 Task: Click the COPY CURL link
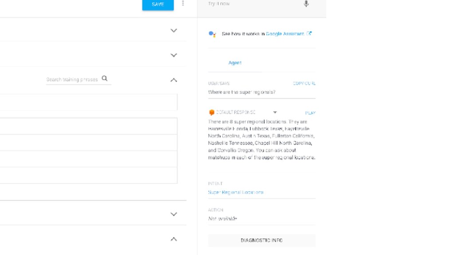point(304,84)
